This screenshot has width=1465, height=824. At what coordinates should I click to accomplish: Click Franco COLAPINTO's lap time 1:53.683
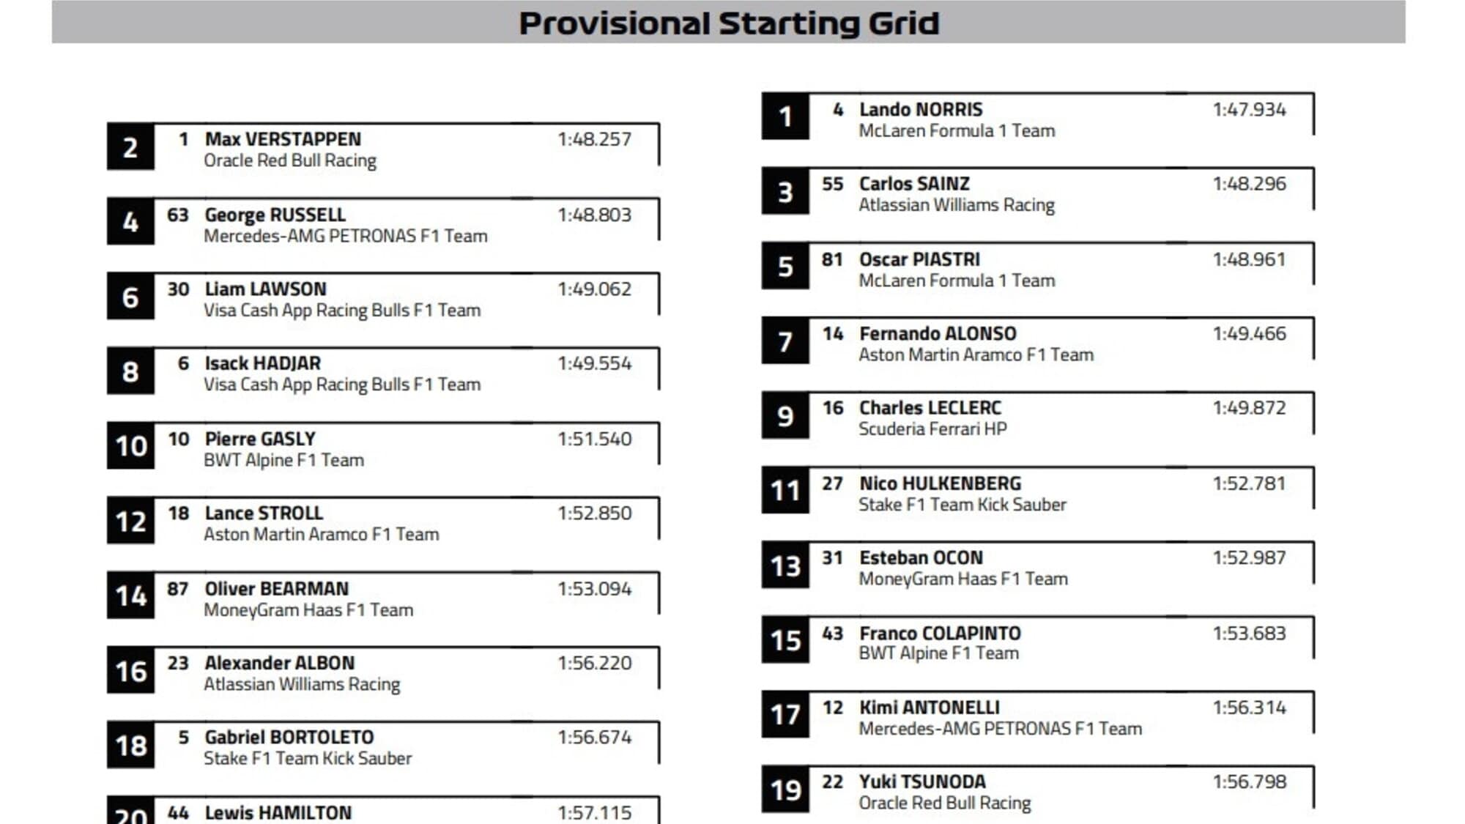(1249, 633)
